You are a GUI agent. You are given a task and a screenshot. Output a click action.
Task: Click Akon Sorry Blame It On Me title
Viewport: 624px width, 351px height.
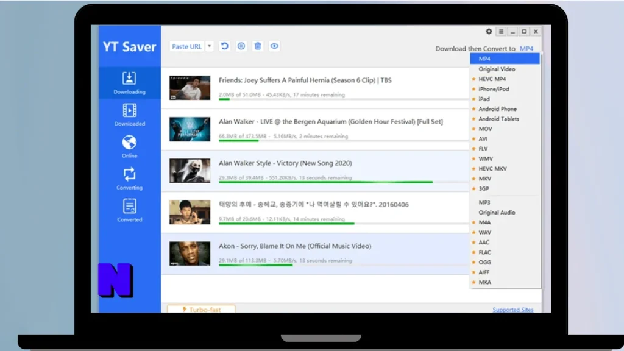(x=295, y=246)
